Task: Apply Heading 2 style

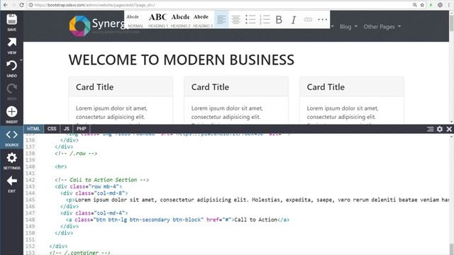Action: pyautogui.click(x=180, y=21)
